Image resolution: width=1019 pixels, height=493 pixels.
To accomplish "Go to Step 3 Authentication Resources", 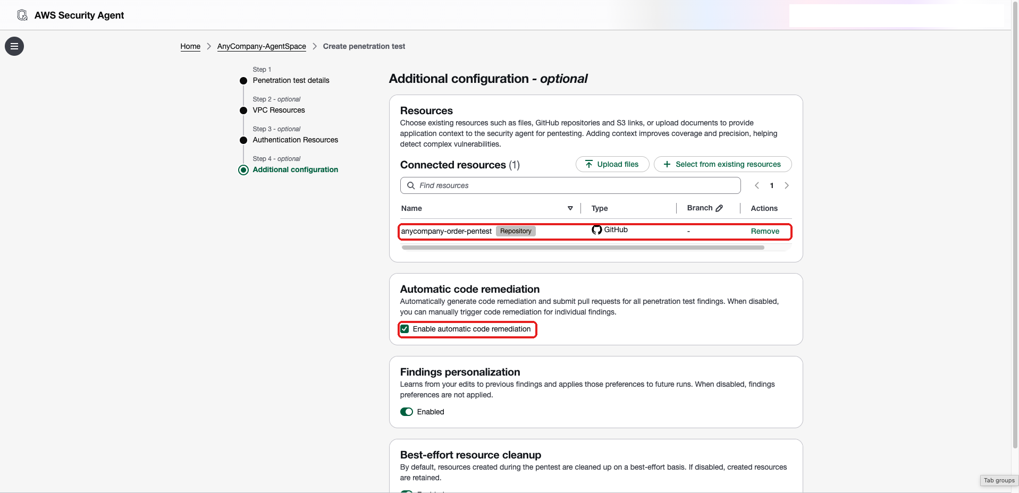I will point(295,140).
